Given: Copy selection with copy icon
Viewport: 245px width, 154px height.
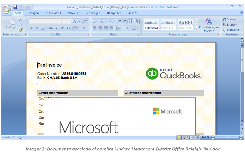Looking at the screenshot, I should click(20, 25).
